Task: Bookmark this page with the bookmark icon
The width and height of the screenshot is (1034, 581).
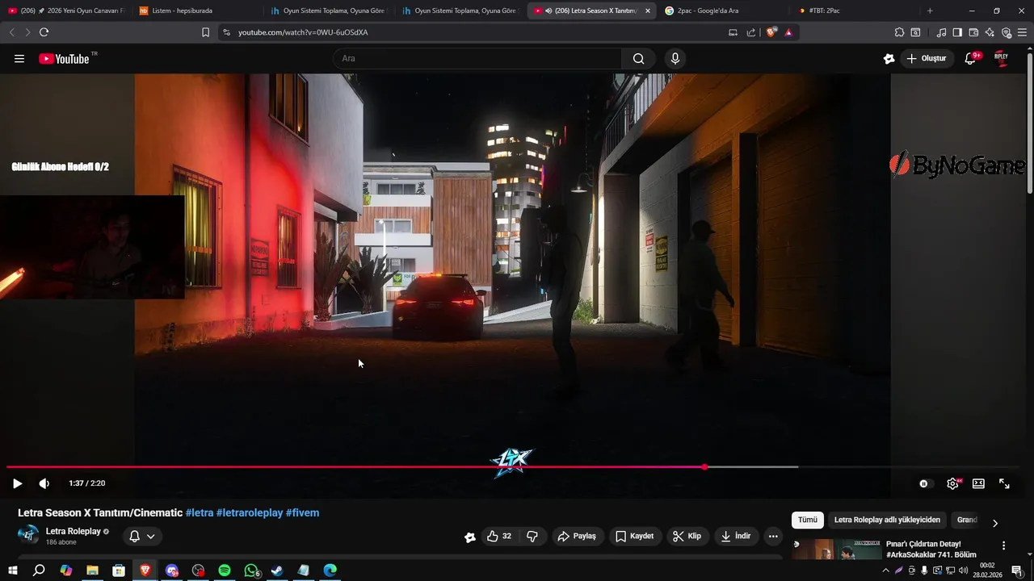Action: click(x=205, y=32)
